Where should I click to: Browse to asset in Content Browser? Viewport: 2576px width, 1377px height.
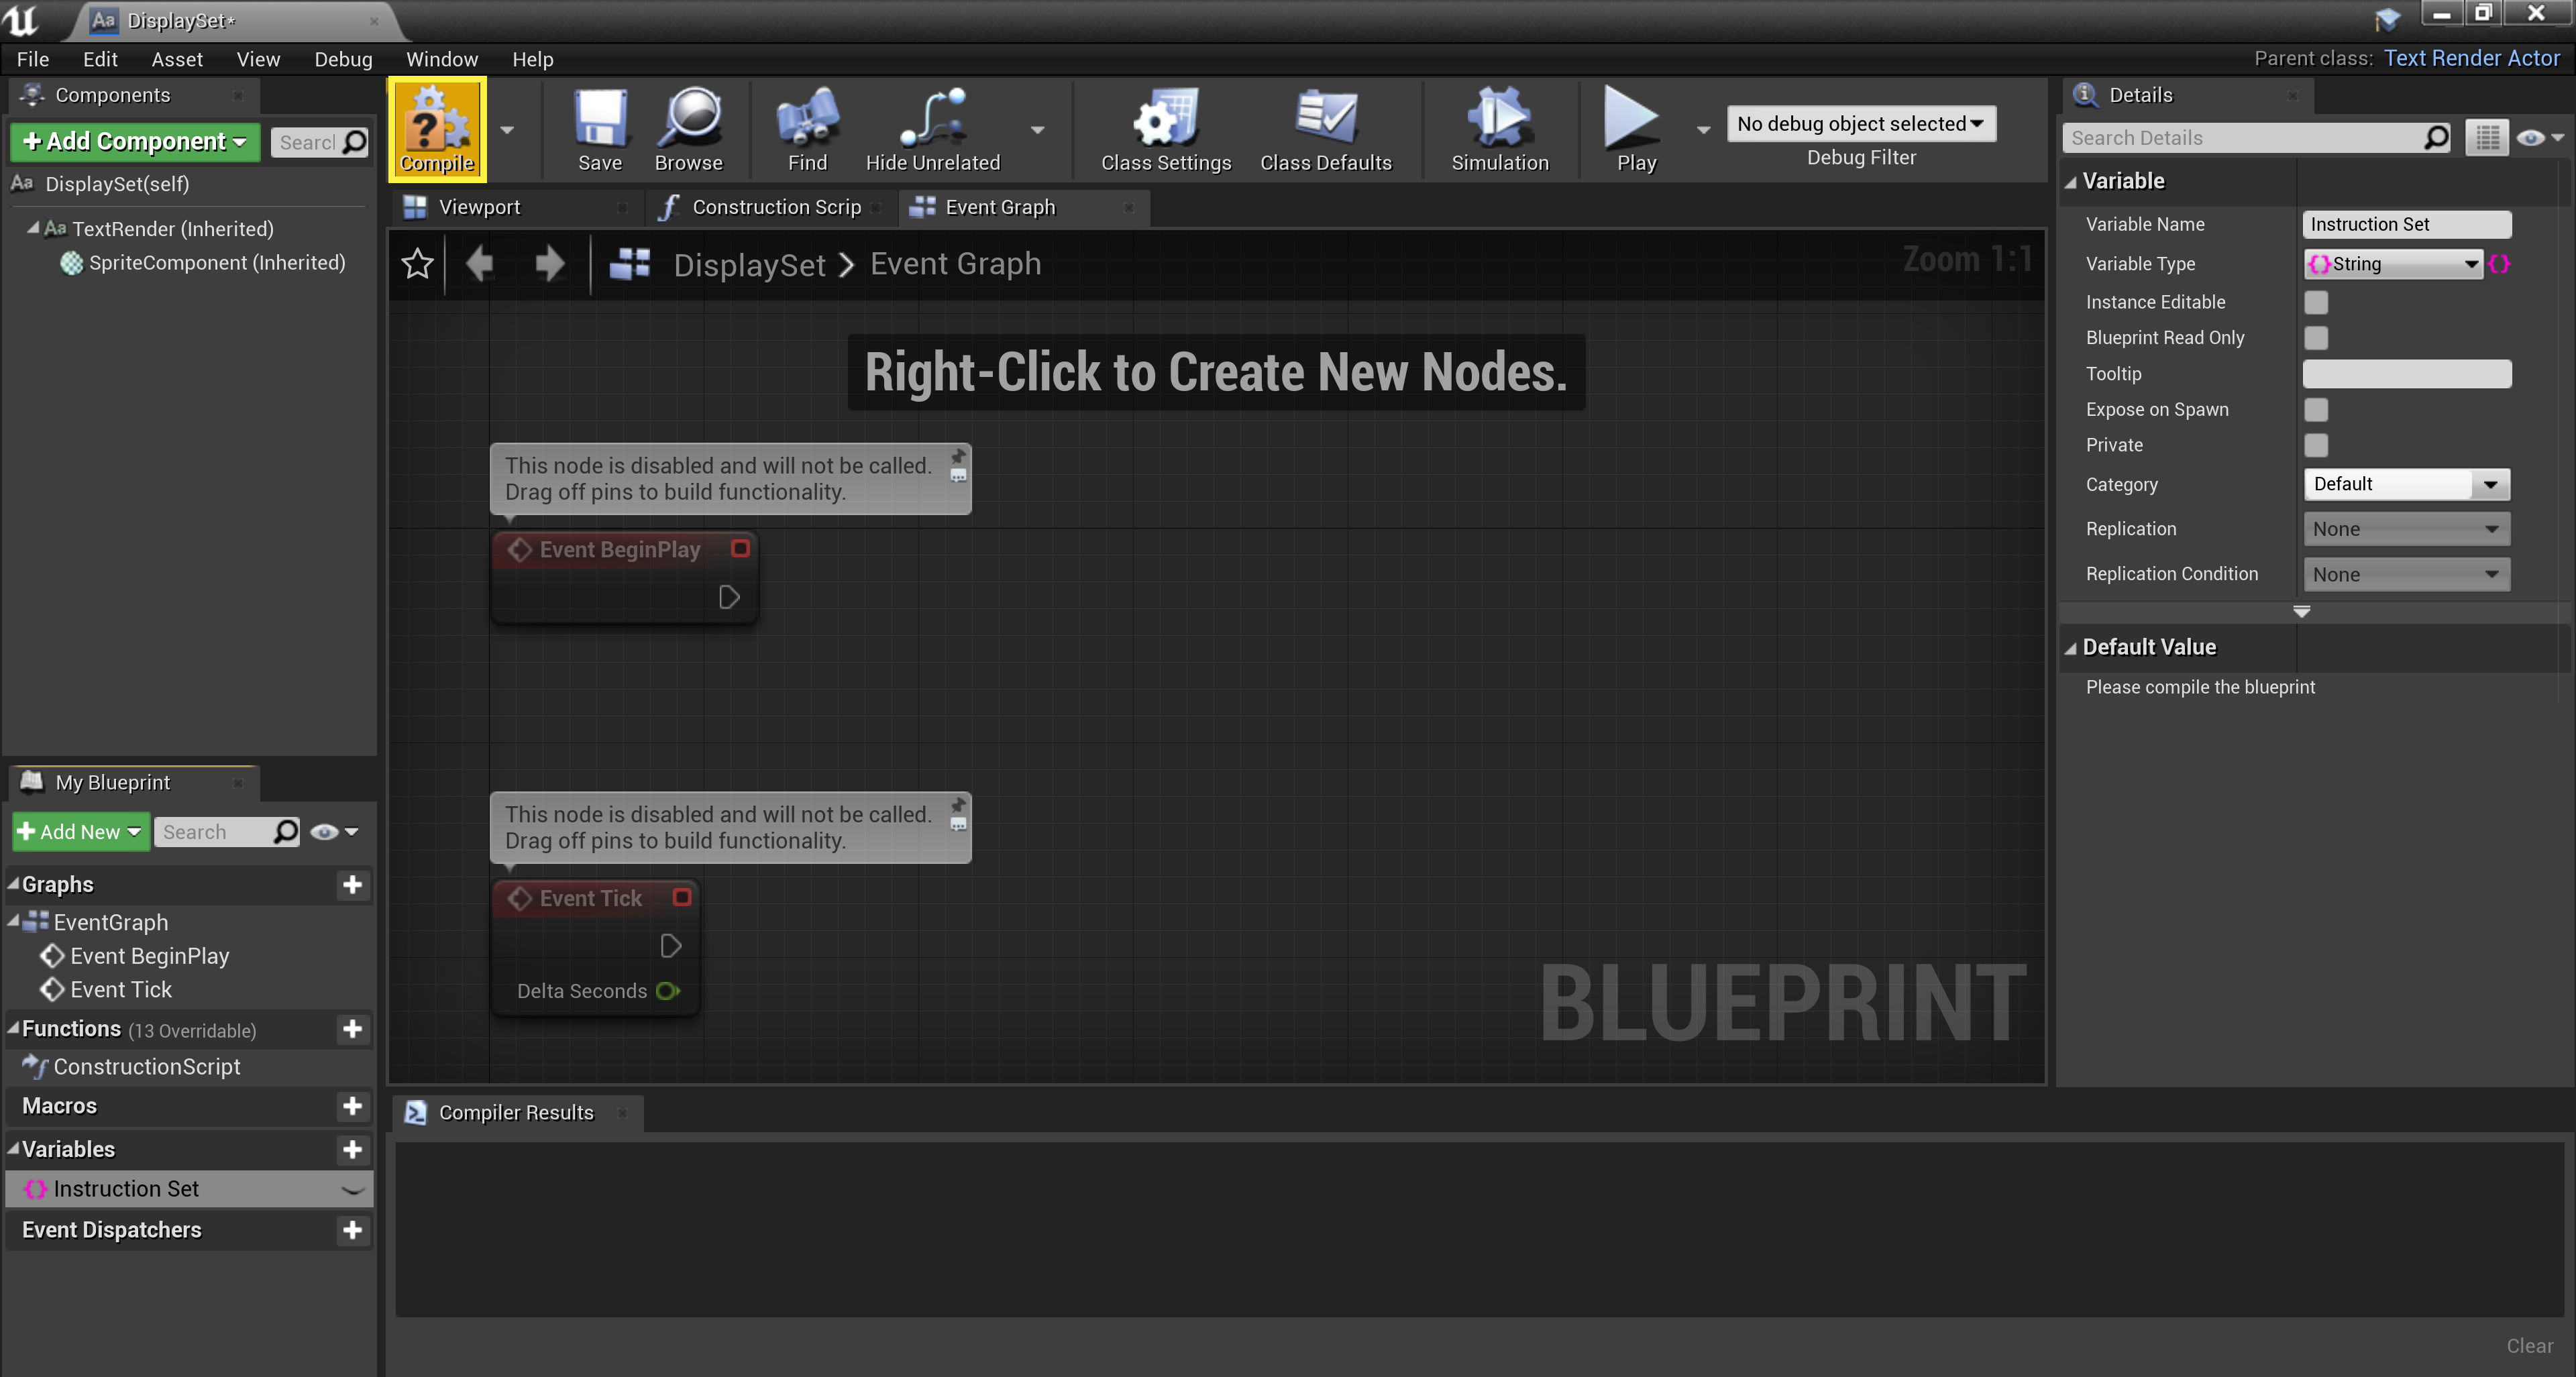click(x=689, y=129)
